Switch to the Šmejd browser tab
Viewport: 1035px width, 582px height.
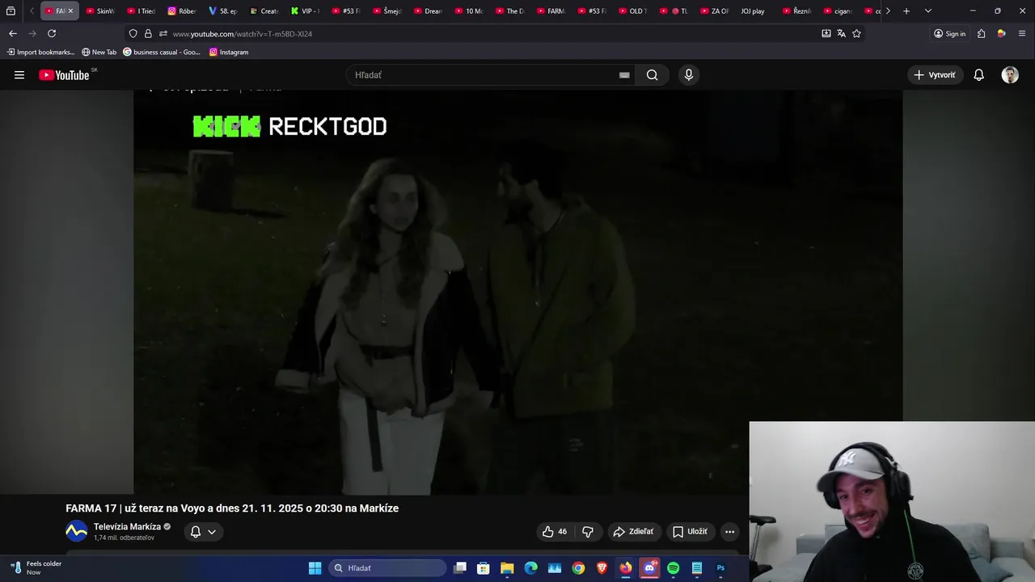(x=387, y=11)
